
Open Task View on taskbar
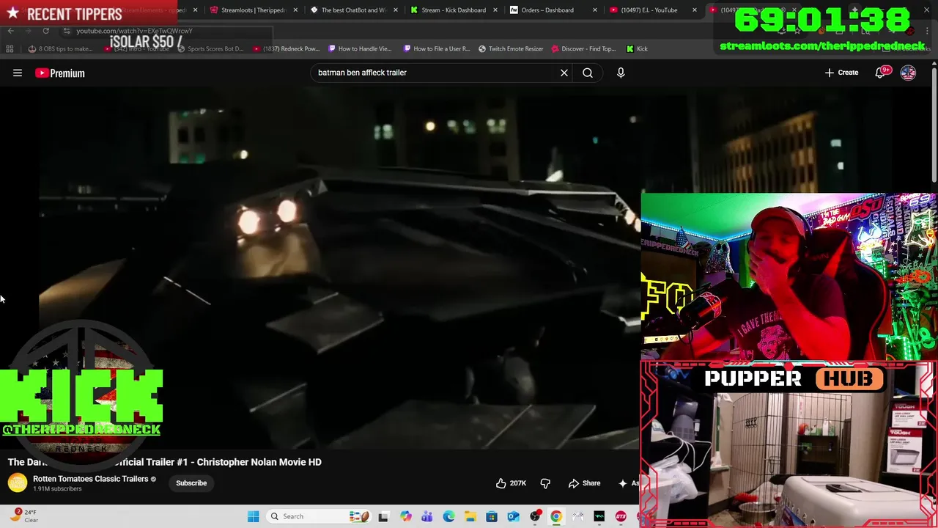[x=383, y=516]
